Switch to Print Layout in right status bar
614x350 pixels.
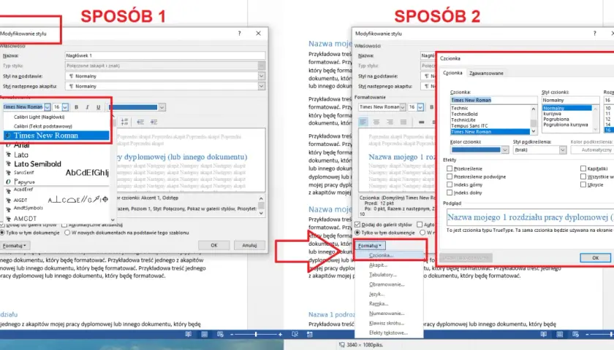point(560,335)
